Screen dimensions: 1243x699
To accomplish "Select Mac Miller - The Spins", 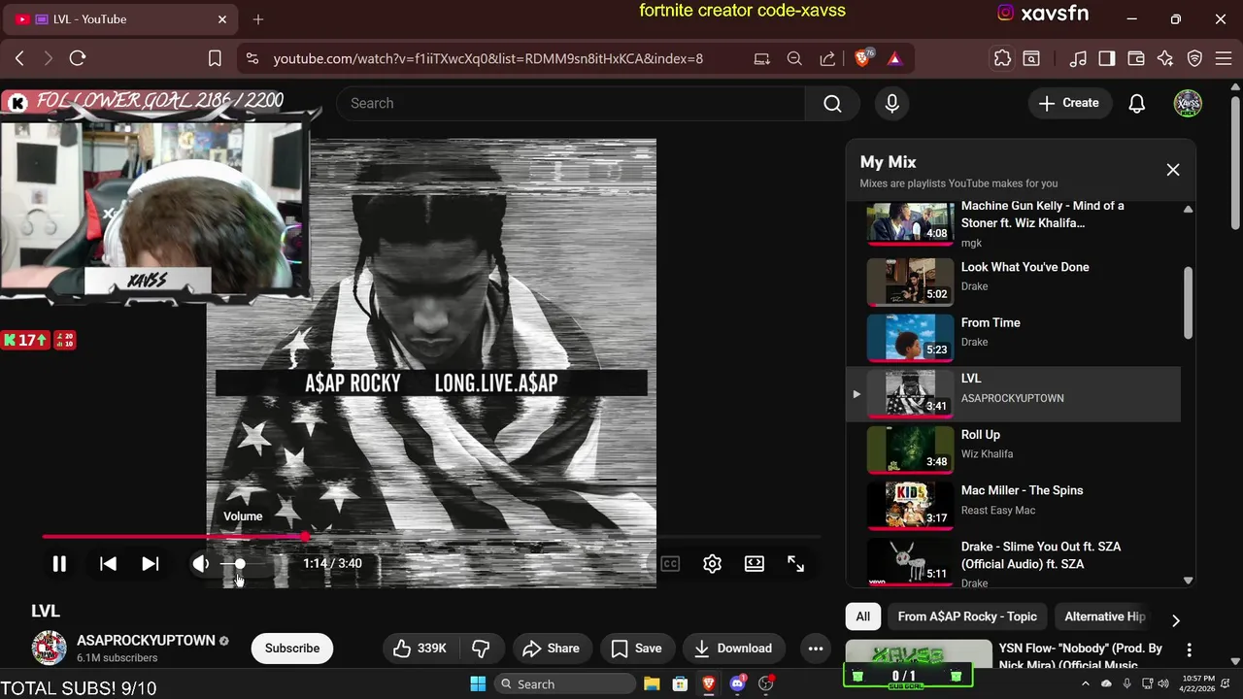I will click(1014, 505).
